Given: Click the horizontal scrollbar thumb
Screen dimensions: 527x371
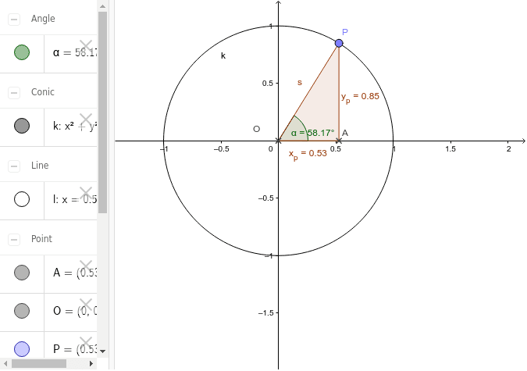Looking at the screenshot, I should (x=39, y=364).
